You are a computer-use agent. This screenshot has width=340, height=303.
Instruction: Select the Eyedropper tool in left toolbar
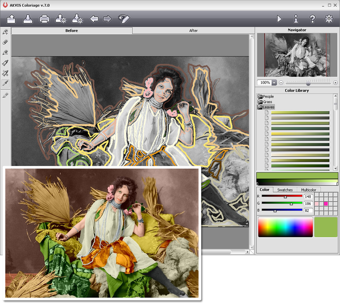tap(5, 83)
